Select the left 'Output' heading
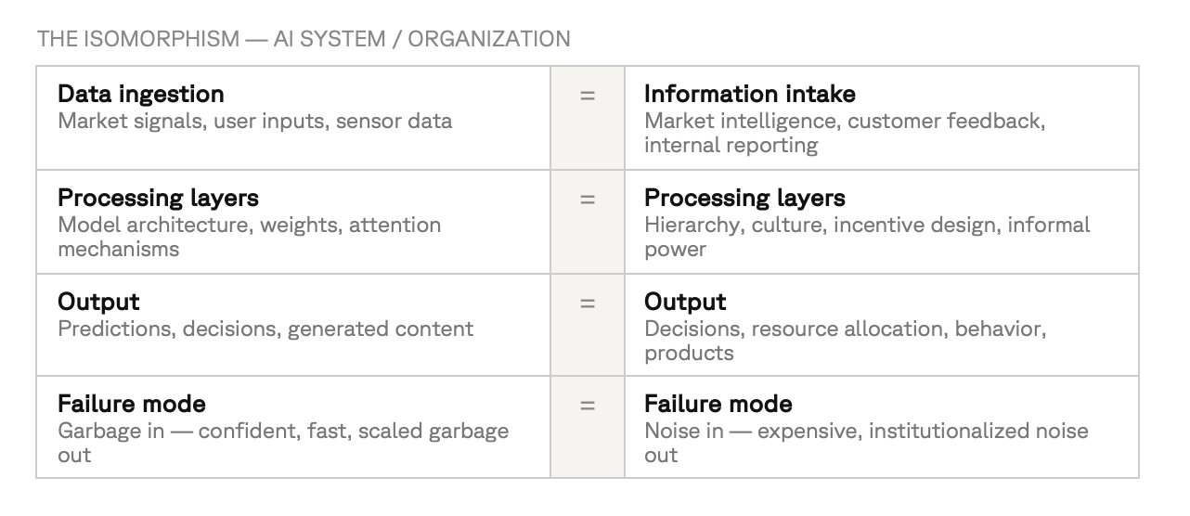This screenshot has width=1190, height=516. click(x=98, y=302)
